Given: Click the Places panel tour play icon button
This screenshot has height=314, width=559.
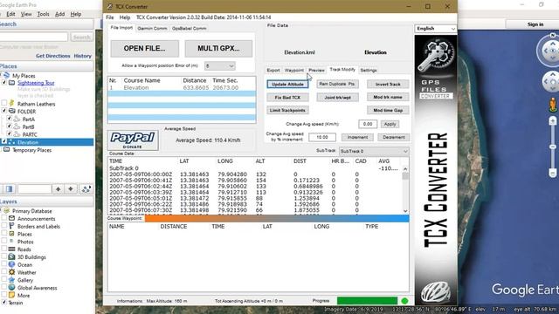Looking at the screenshot, I should [86, 189].
